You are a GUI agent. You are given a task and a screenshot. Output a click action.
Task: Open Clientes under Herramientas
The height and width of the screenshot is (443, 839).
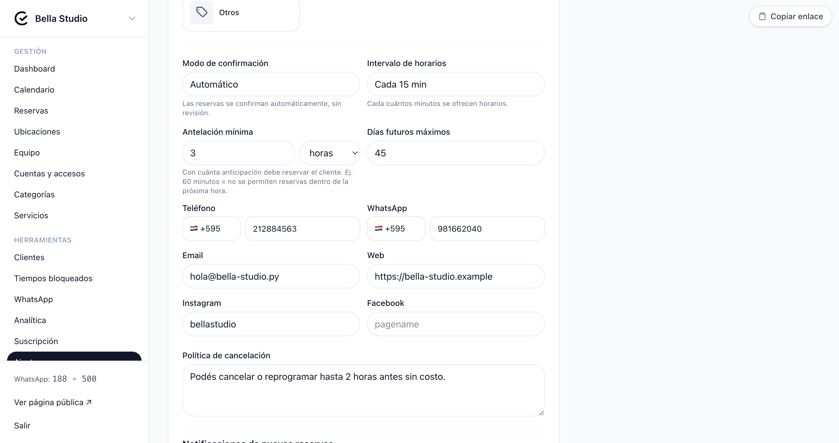tap(29, 258)
